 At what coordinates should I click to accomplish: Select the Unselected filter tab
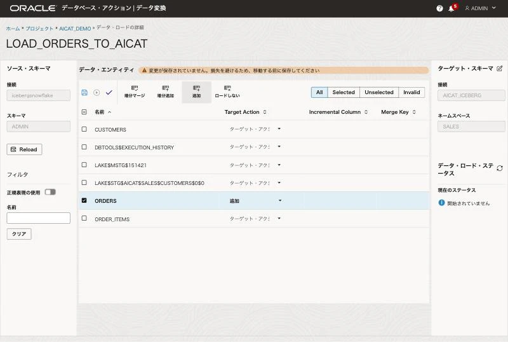pyautogui.click(x=379, y=92)
